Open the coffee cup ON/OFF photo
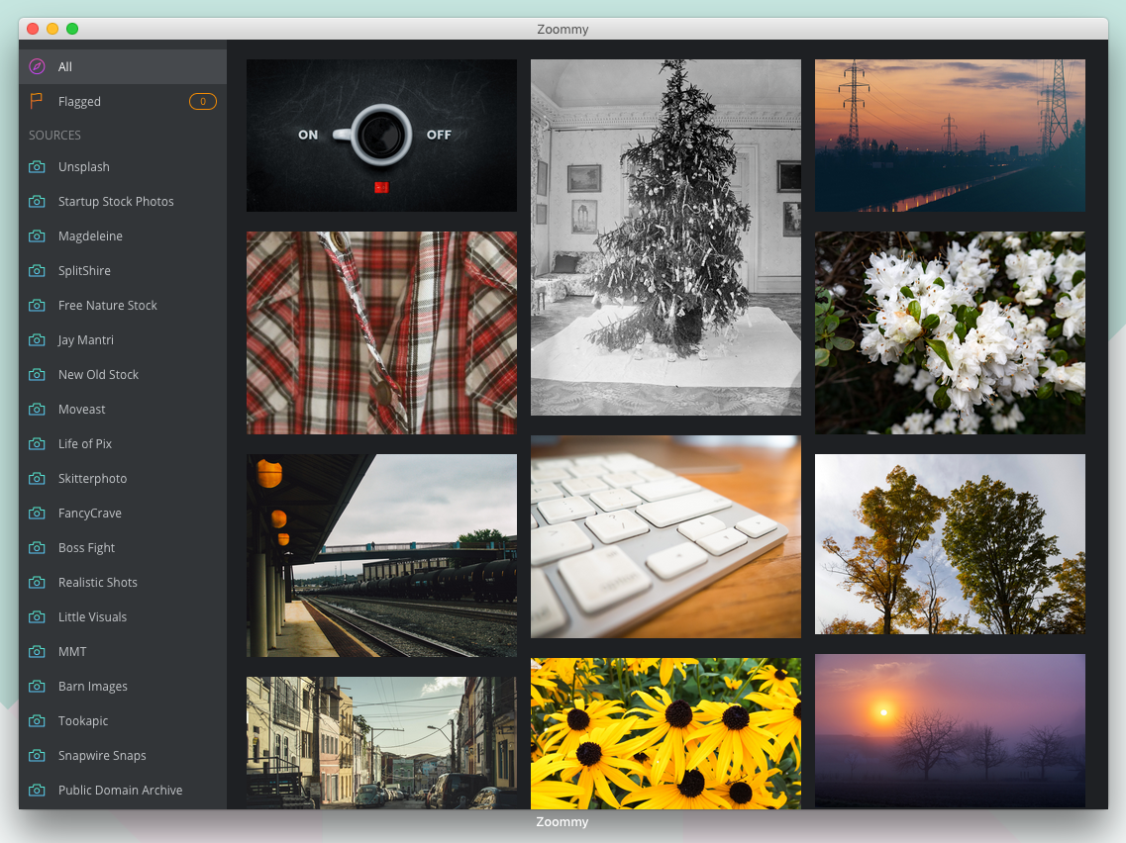This screenshot has height=843, width=1126. point(381,136)
